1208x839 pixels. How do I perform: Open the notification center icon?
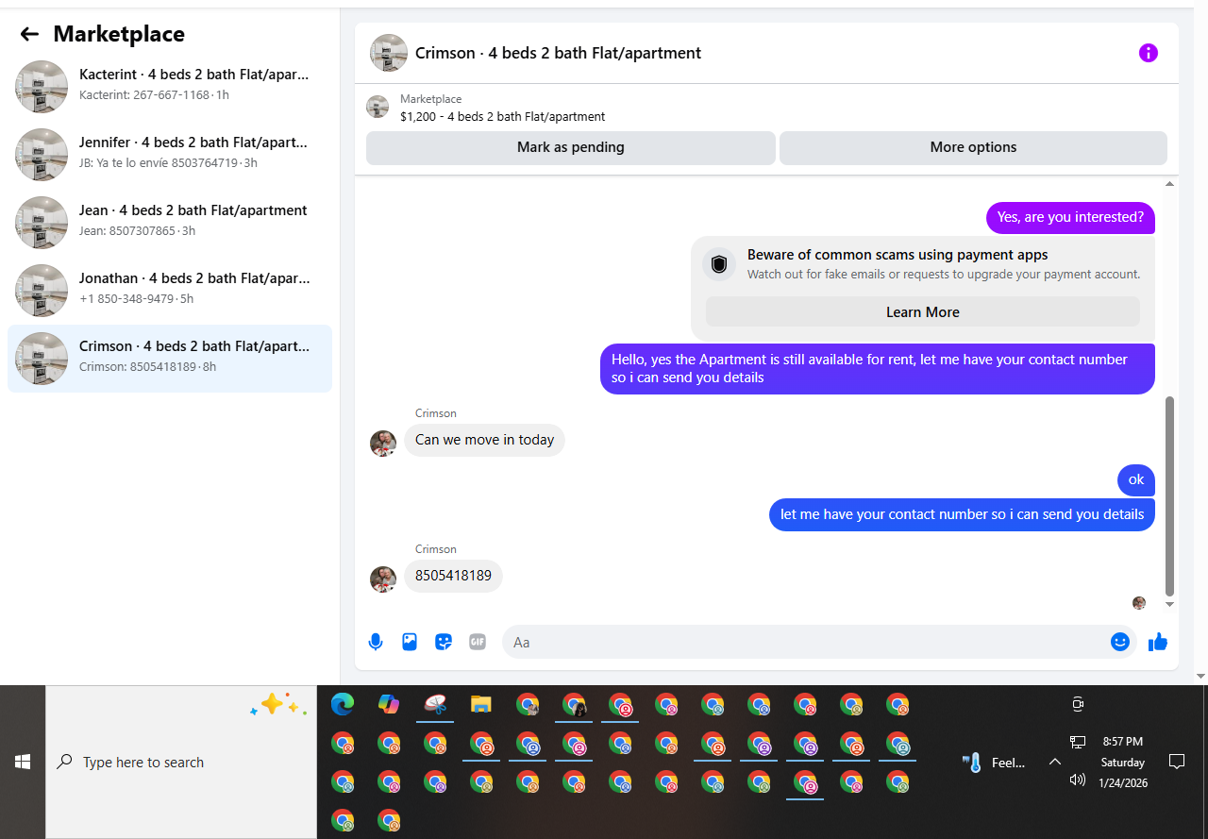(x=1177, y=762)
